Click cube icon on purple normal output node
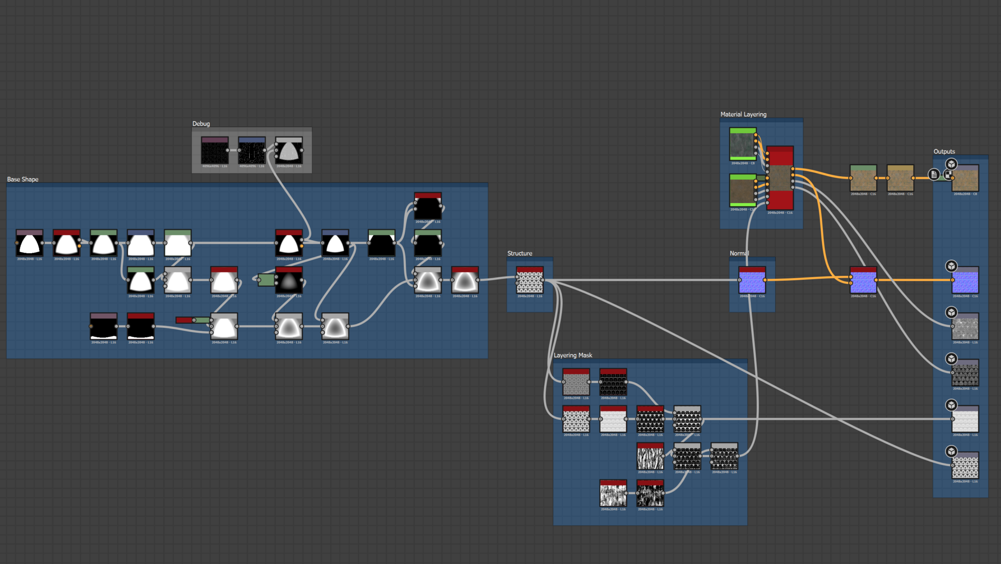Image resolution: width=1001 pixels, height=564 pixels. pos(951,266)
